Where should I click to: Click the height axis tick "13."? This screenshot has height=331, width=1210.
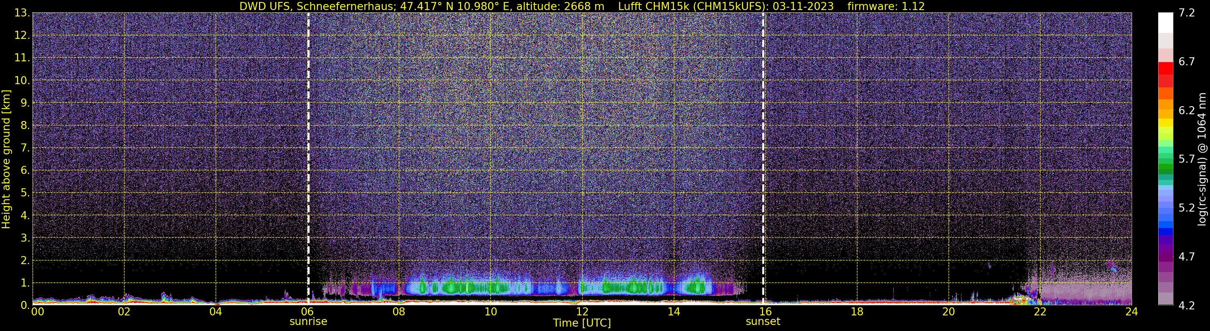click(x=22, y=13)
